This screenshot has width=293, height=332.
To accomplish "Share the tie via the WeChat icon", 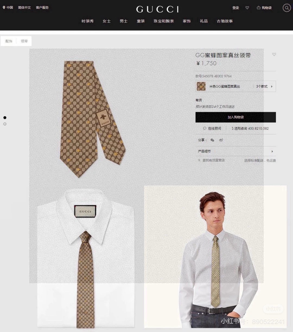I will point(212,140).
